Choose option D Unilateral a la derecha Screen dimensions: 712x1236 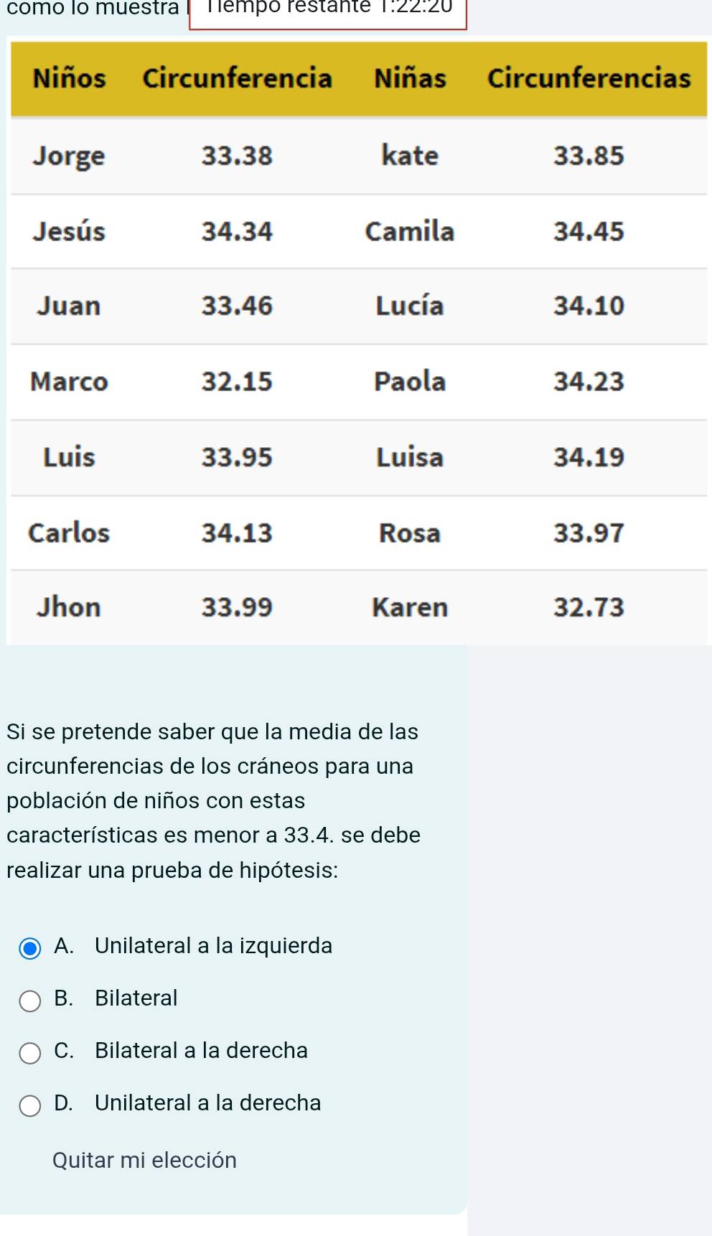coord(29,1105)
